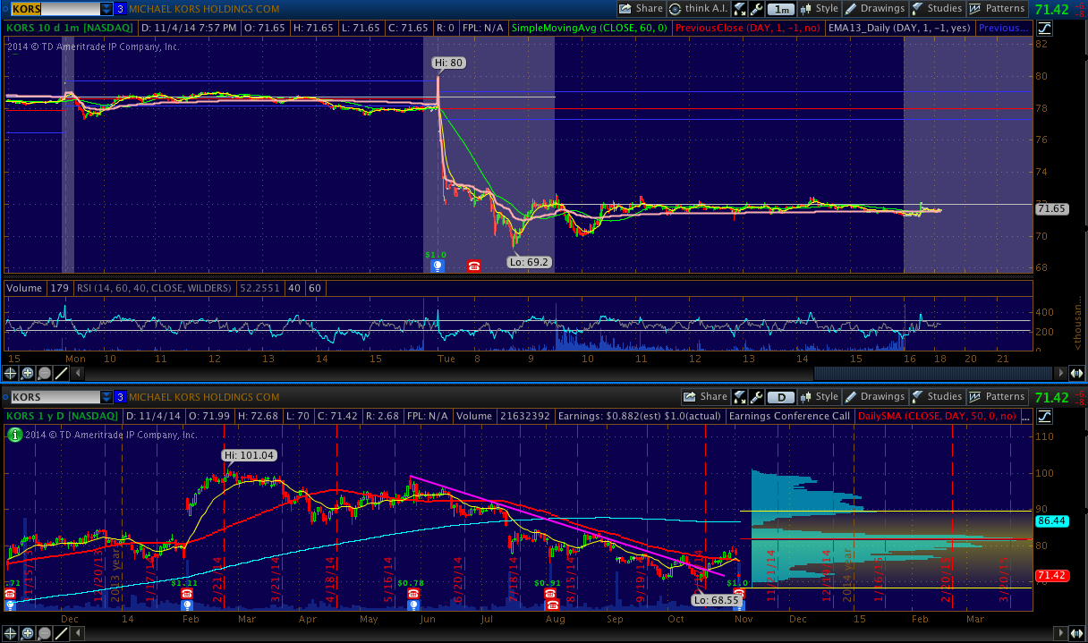Click the info icon on lower chart
This screenshot has width=1088, height=643.
pyautogui.click(x=14, y=435)
